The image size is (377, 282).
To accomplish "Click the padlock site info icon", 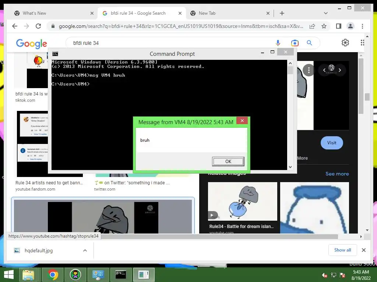I will coord(53,26).
